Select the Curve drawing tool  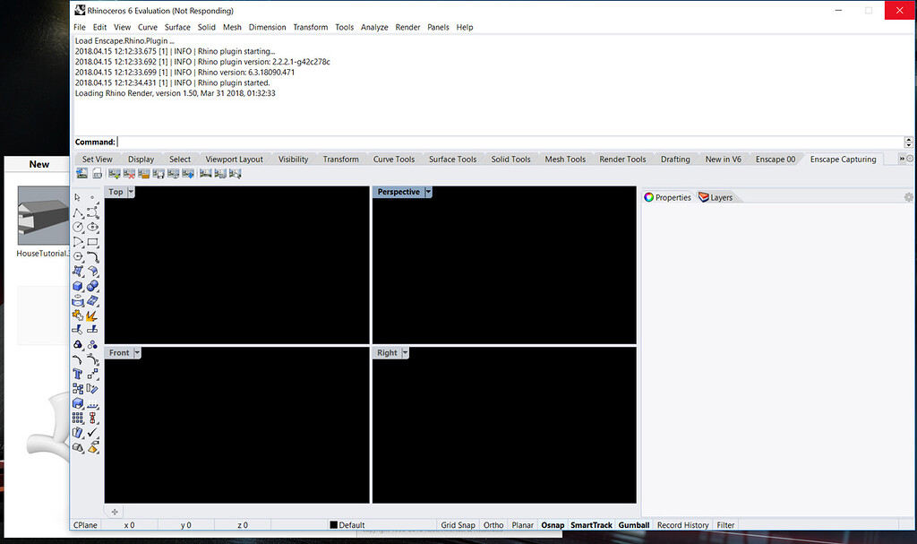click(92, 212)
